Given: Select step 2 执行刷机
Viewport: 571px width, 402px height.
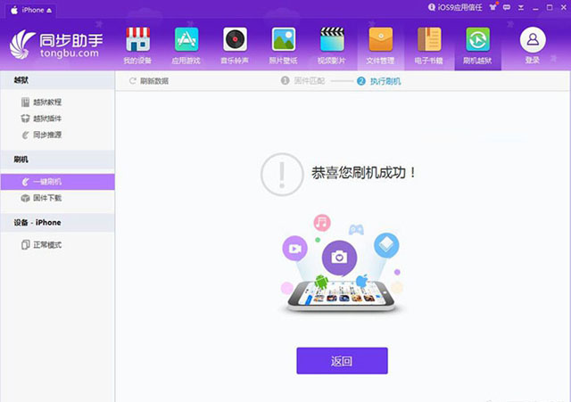Looking at the screenshot, I should click(x=378, y=81).
